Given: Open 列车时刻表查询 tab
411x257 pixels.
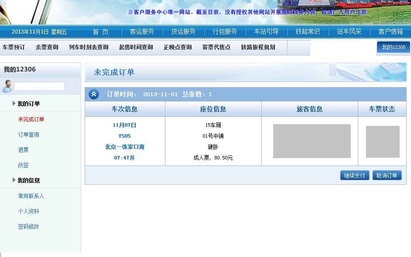Looking at the screenshot, I should tap(89, 47).
